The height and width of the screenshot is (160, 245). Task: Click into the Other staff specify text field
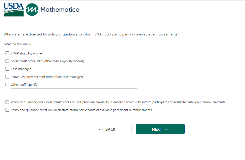[74, 92]
